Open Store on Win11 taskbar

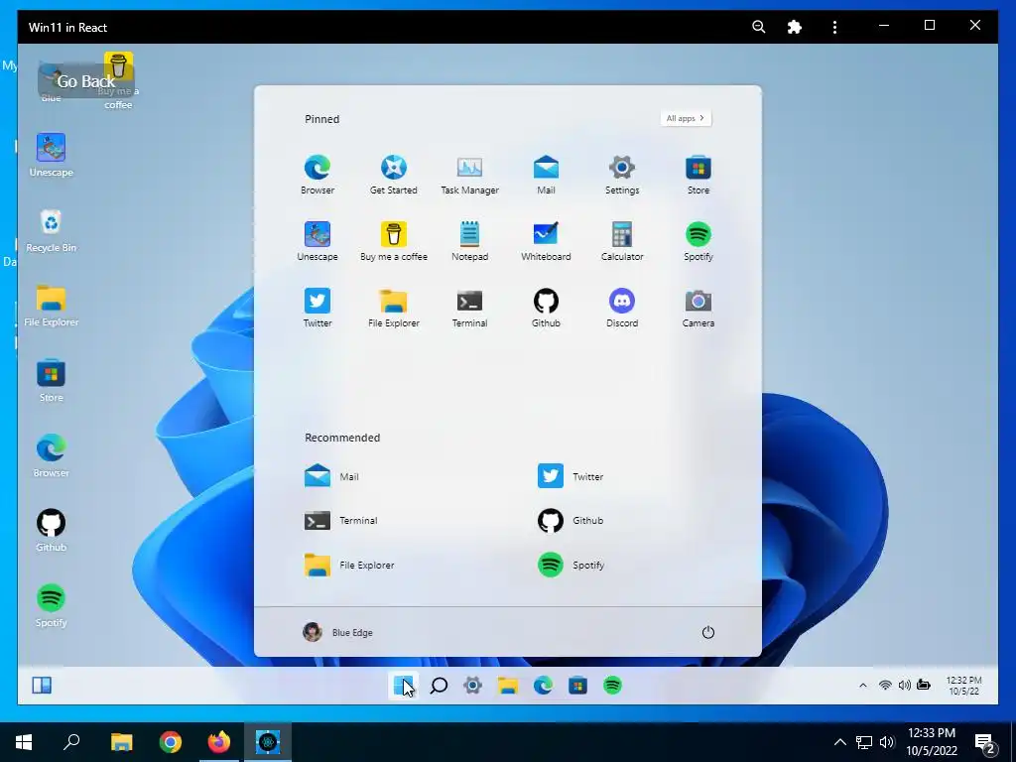tap(577, 685)
